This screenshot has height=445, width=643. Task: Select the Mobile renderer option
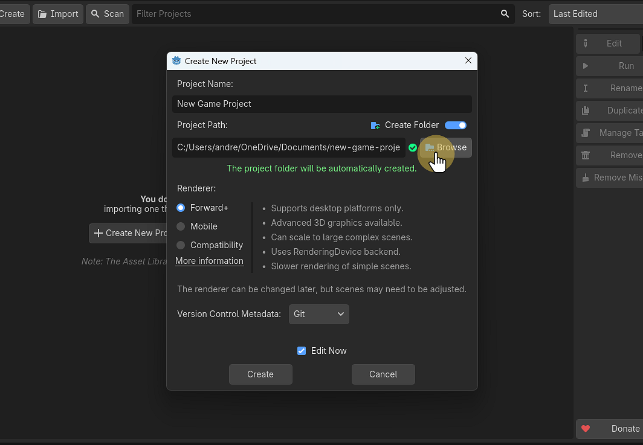[x=181, y=226]
